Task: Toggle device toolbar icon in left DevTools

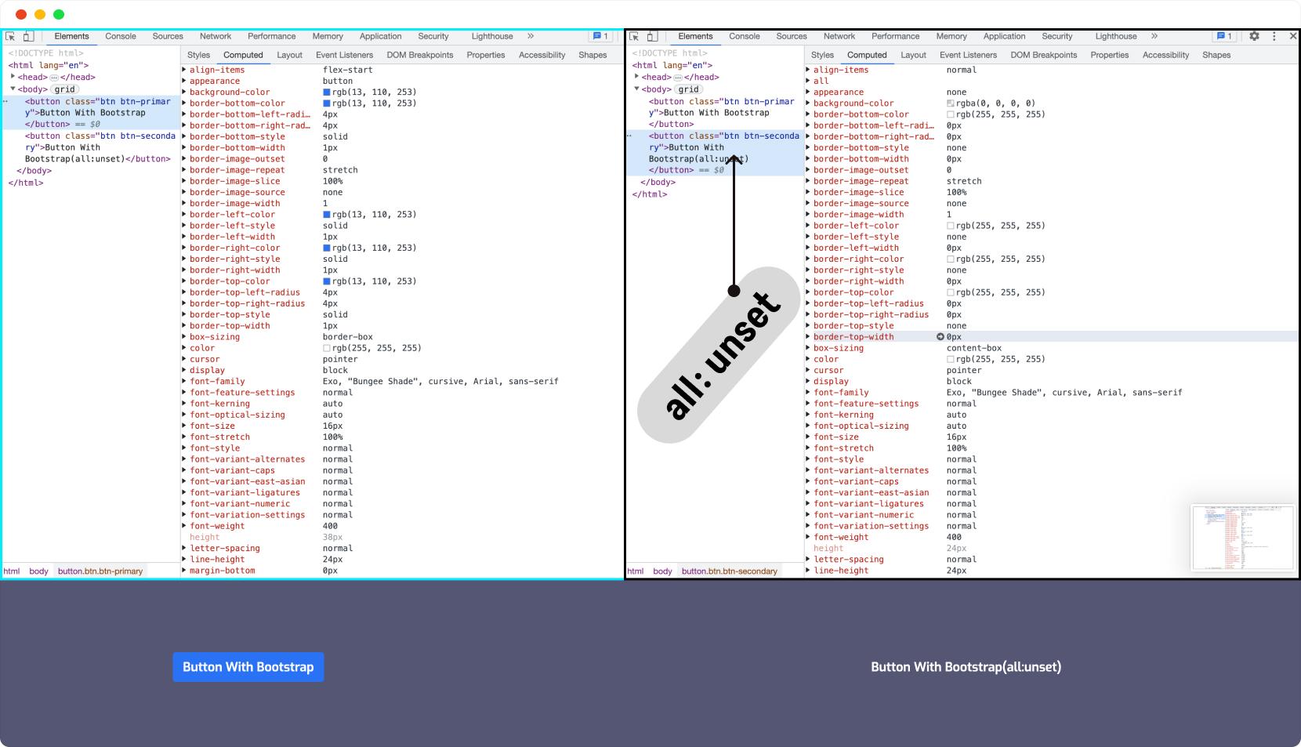Action: coord(28,36)
